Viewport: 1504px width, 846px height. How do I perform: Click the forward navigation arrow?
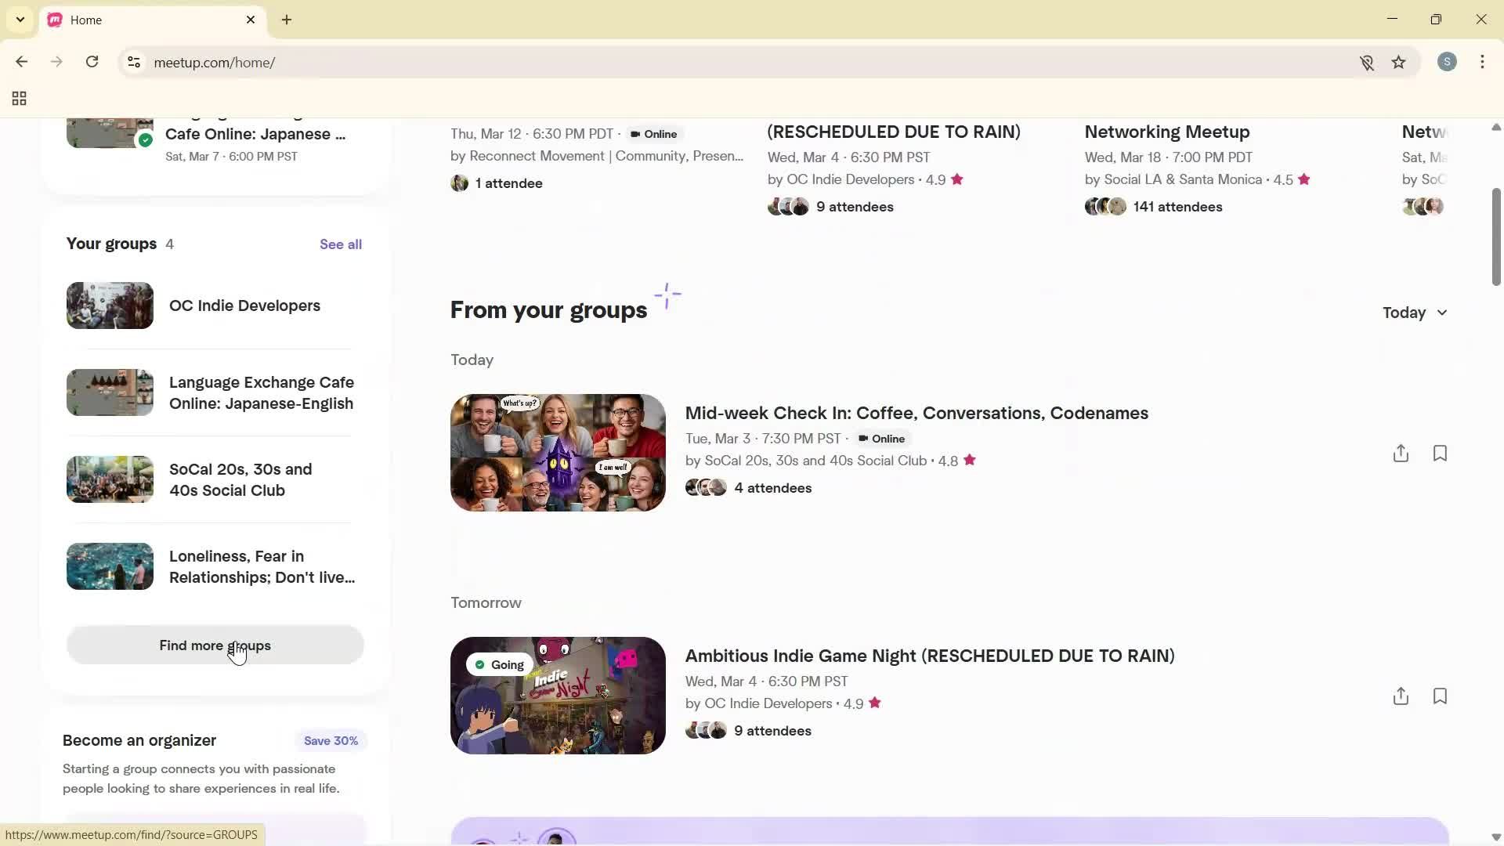click(56, 62)
